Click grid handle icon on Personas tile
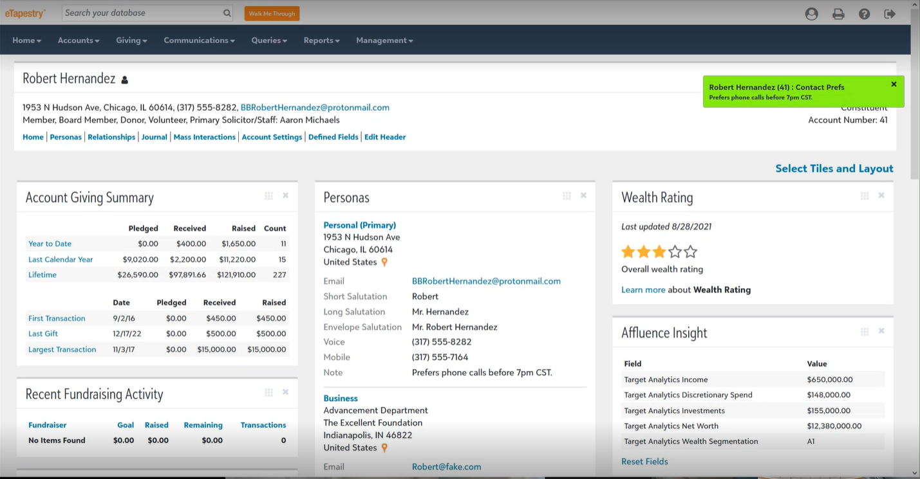The height and width of the screenshot is (479, 920). click(567, 196)
